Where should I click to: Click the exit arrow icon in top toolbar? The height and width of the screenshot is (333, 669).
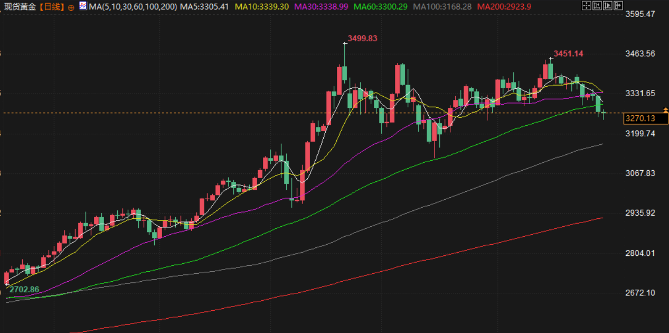point(618,6)
